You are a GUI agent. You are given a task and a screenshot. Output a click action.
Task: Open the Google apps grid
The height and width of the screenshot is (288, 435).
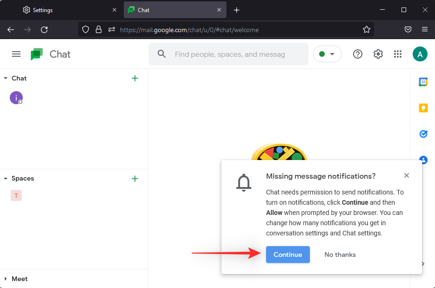pyautogui.click(x=397, y=54)
